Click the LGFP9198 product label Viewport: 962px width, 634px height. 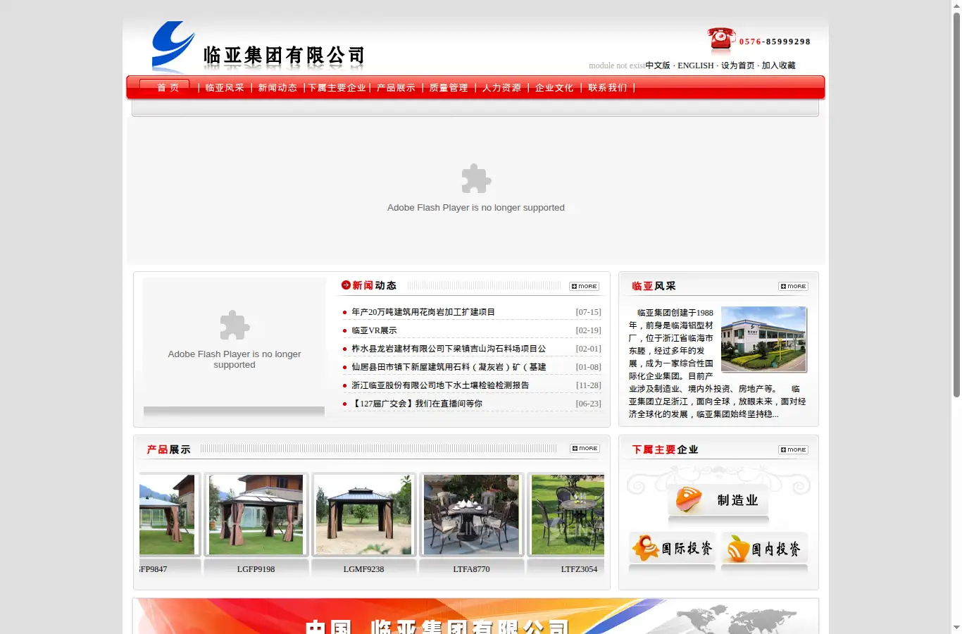coord(256,569)
